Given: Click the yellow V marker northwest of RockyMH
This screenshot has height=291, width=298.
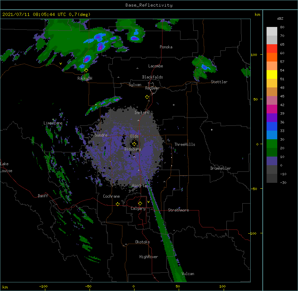Looking at the screenshot, I should click(x=60, y=64).
